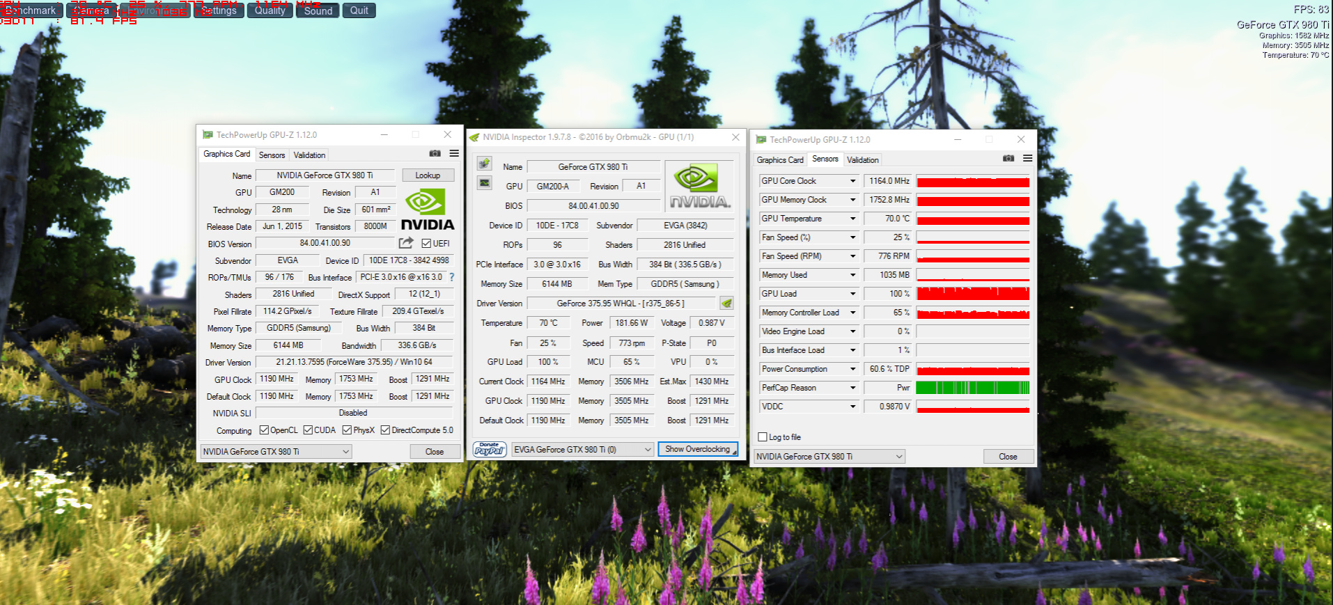Click Driver Version field in NVIDIA Inspector
The width and height of the screenshot is (1333, 605).
click(x=621, y=304)
